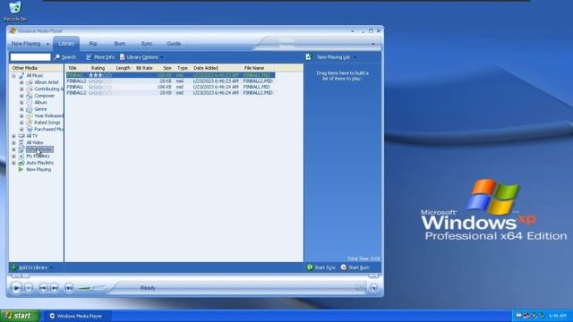Sort by Date Added column header

(x=206, y=68)
